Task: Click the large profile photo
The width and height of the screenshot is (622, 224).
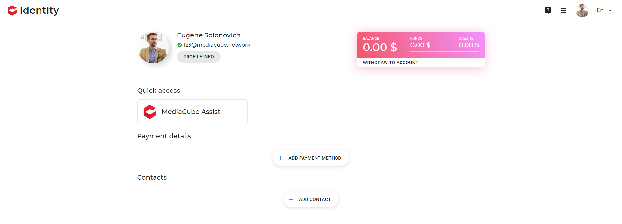Action: (x=153, y=48)
